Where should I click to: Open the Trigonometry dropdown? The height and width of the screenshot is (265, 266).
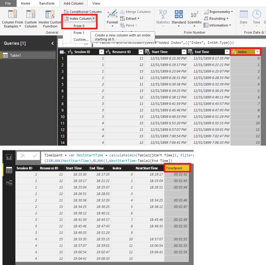click(218, 12)
